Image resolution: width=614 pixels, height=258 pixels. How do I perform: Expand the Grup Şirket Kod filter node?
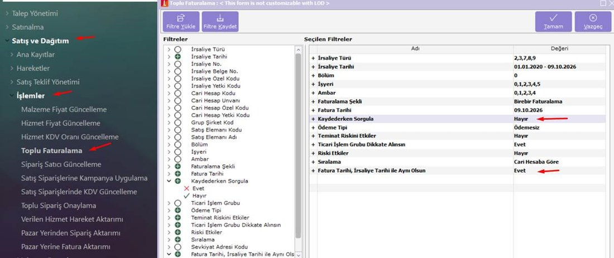169,123
